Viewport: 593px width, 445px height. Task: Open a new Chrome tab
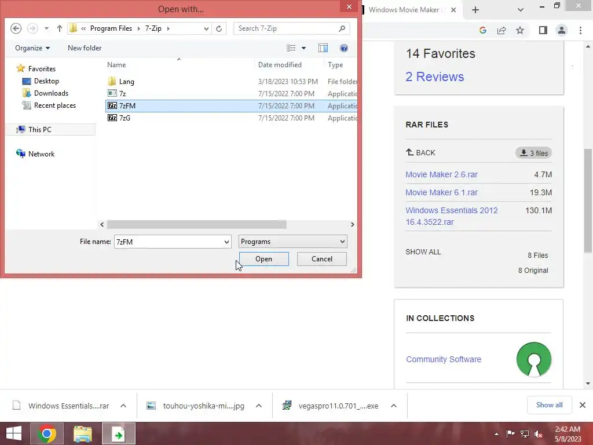[475, 10]
